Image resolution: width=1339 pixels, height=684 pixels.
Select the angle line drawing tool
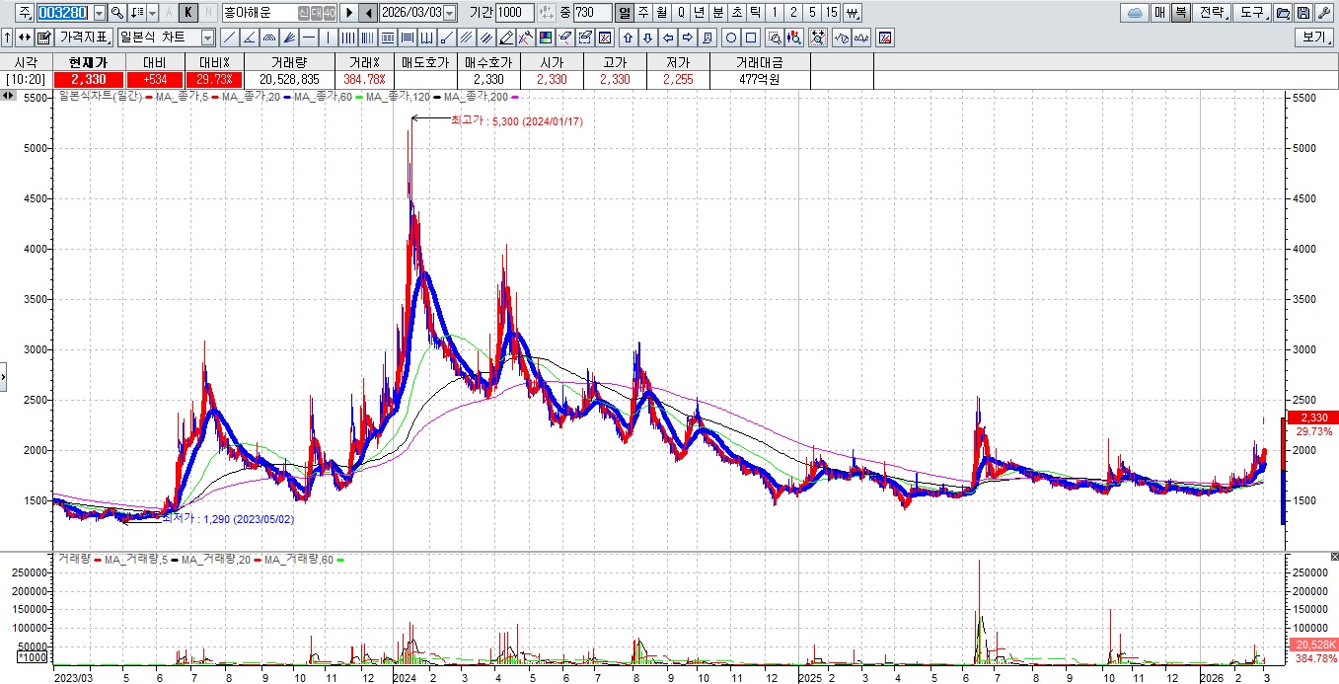pyautogui.click(x=249, y=38)
